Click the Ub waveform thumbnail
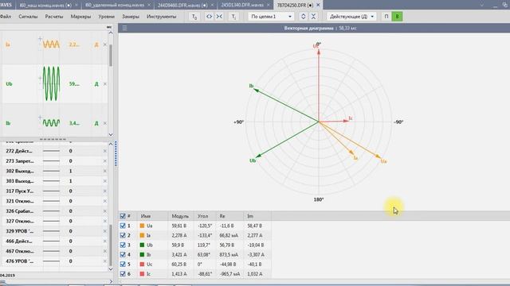Screen dimensions: 510x286 pos(51,83)
